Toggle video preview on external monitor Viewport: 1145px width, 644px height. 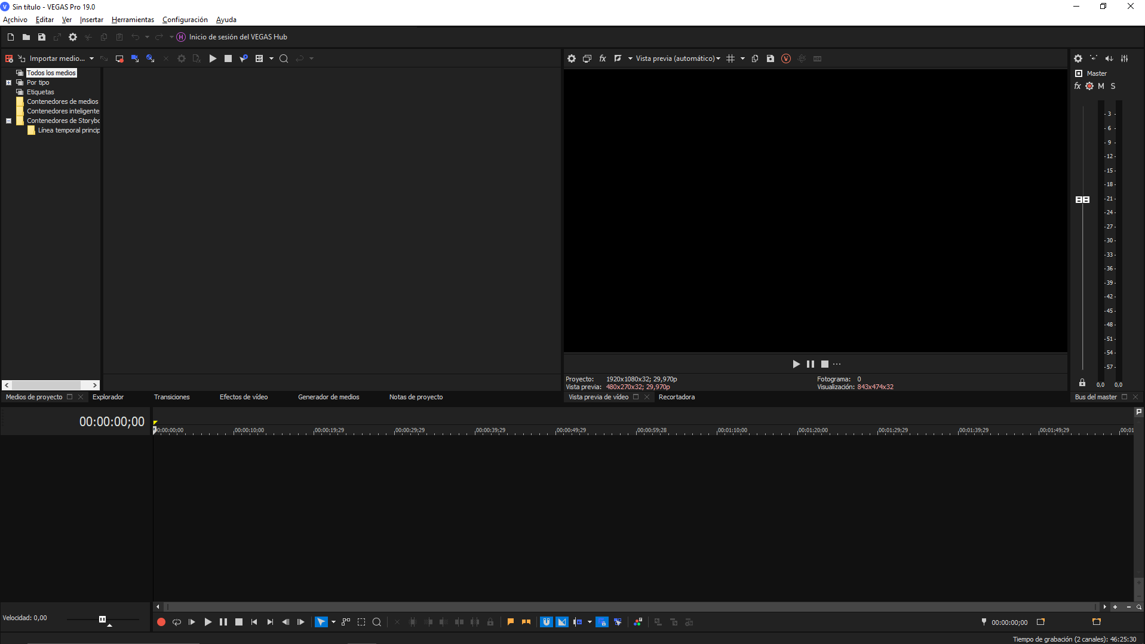tap(587, 58)
